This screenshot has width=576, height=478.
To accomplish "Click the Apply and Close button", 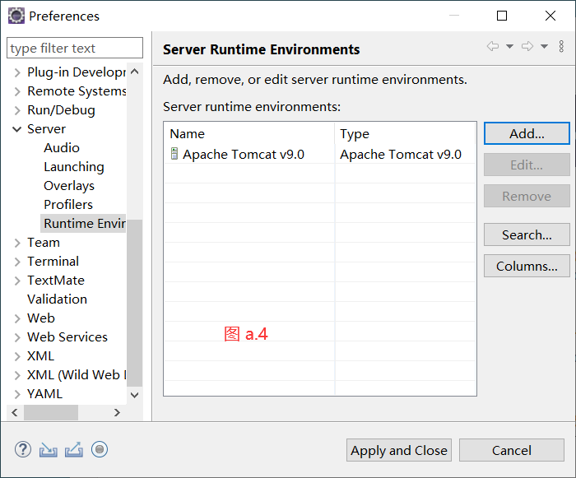I will [x=399, y=450].
